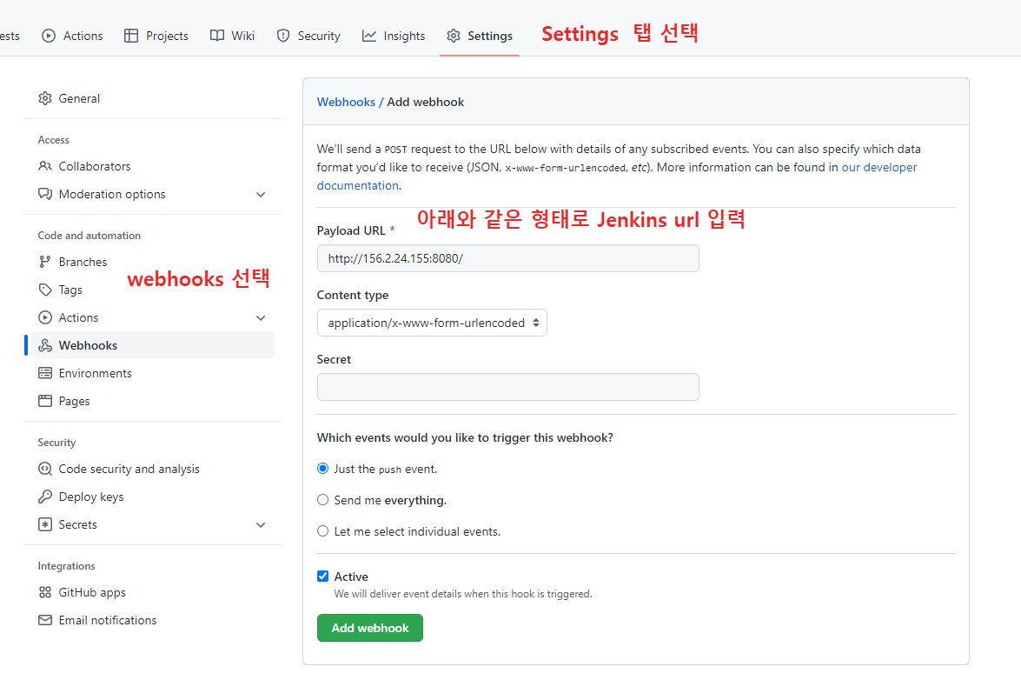1021x680 pixels.
Task: Click the Security shield icon in top nav
Action: (283, 36)
